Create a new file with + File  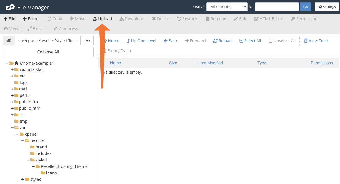pyautogui.click(x=9, y=19)
